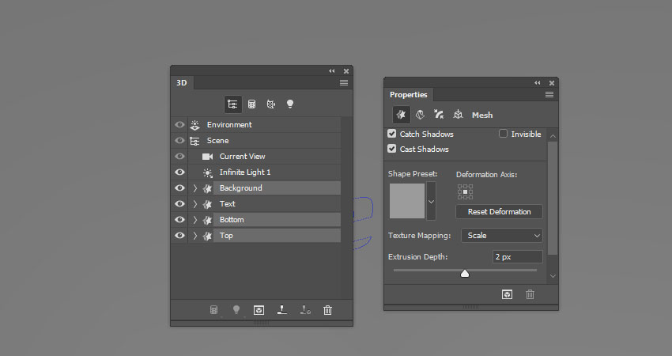This screenshot has height=356, width=672.
Task: Filter 3D panel by lights
Action: click(x=290, y=104)
